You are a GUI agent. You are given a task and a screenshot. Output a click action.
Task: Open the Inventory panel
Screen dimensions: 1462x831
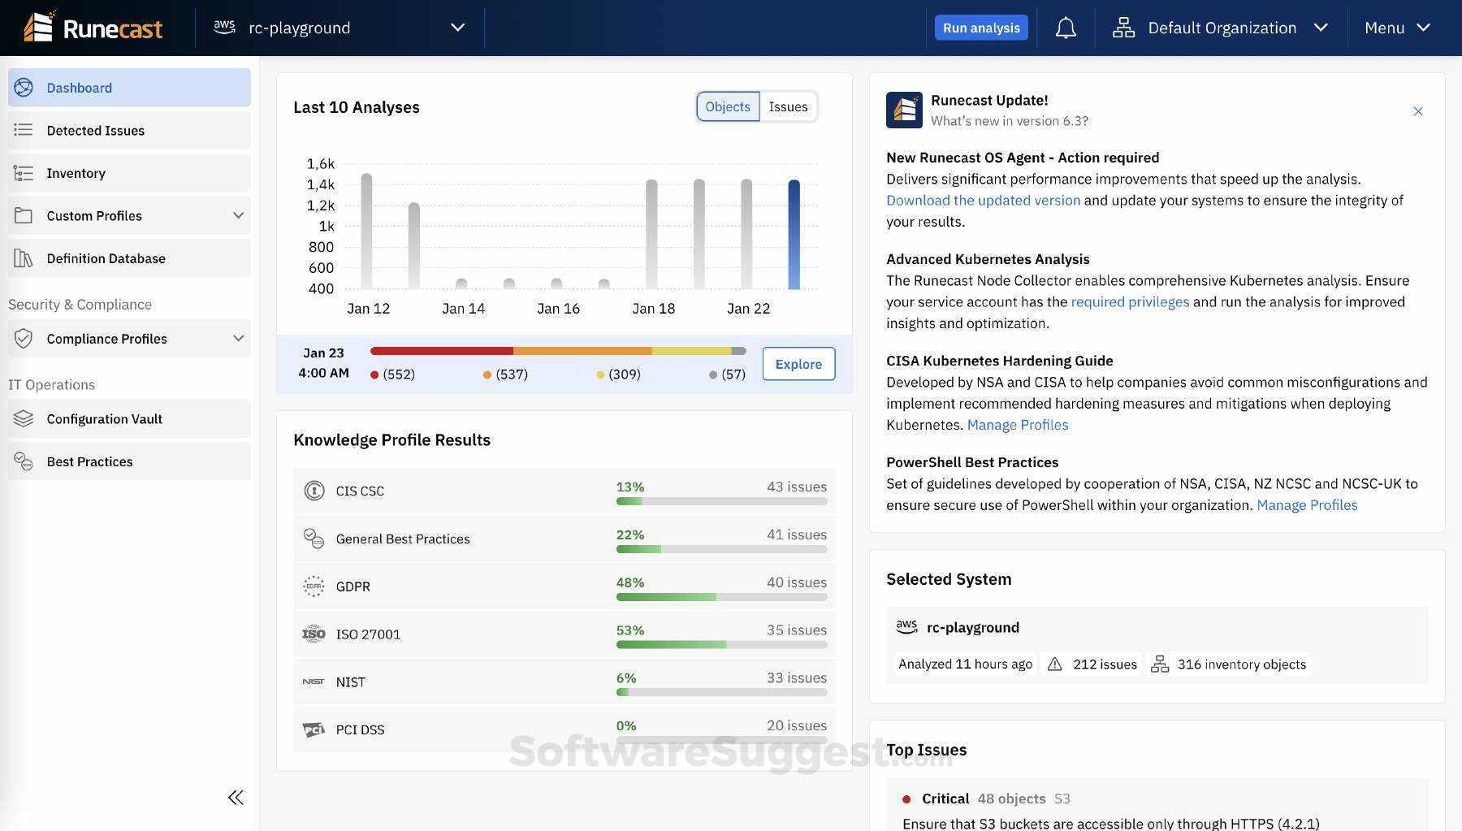tap(76, 172)
